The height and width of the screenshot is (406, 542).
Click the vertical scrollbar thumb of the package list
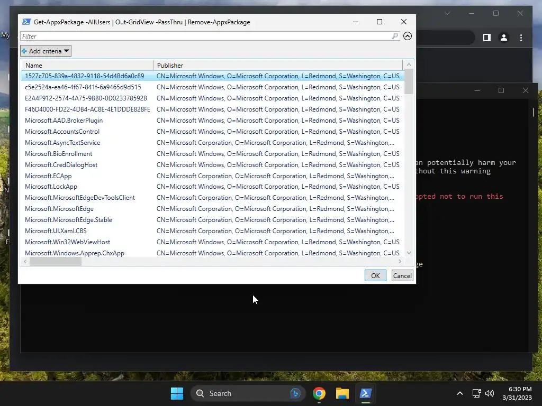[409, 81]
